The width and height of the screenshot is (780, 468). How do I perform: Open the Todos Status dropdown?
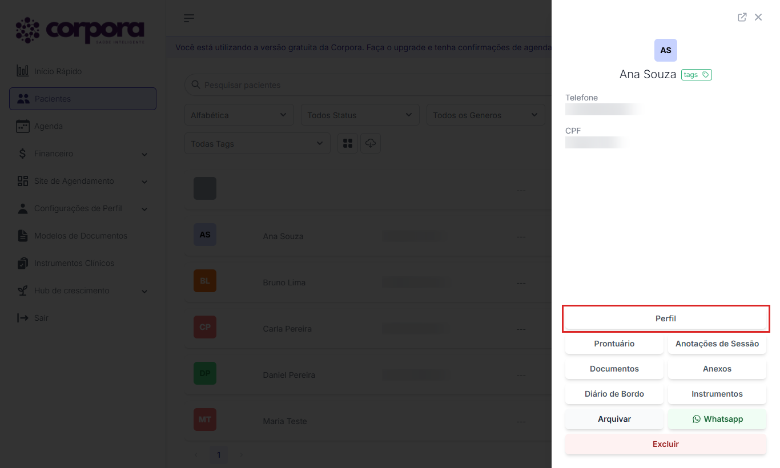coord(360,115)
